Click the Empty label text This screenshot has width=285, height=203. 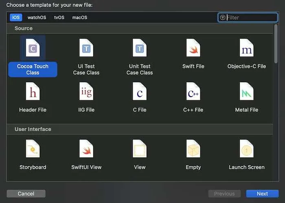[x=193, y=167]
